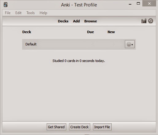
Task: Click the Create Deck button
Action: pos(79,127)
